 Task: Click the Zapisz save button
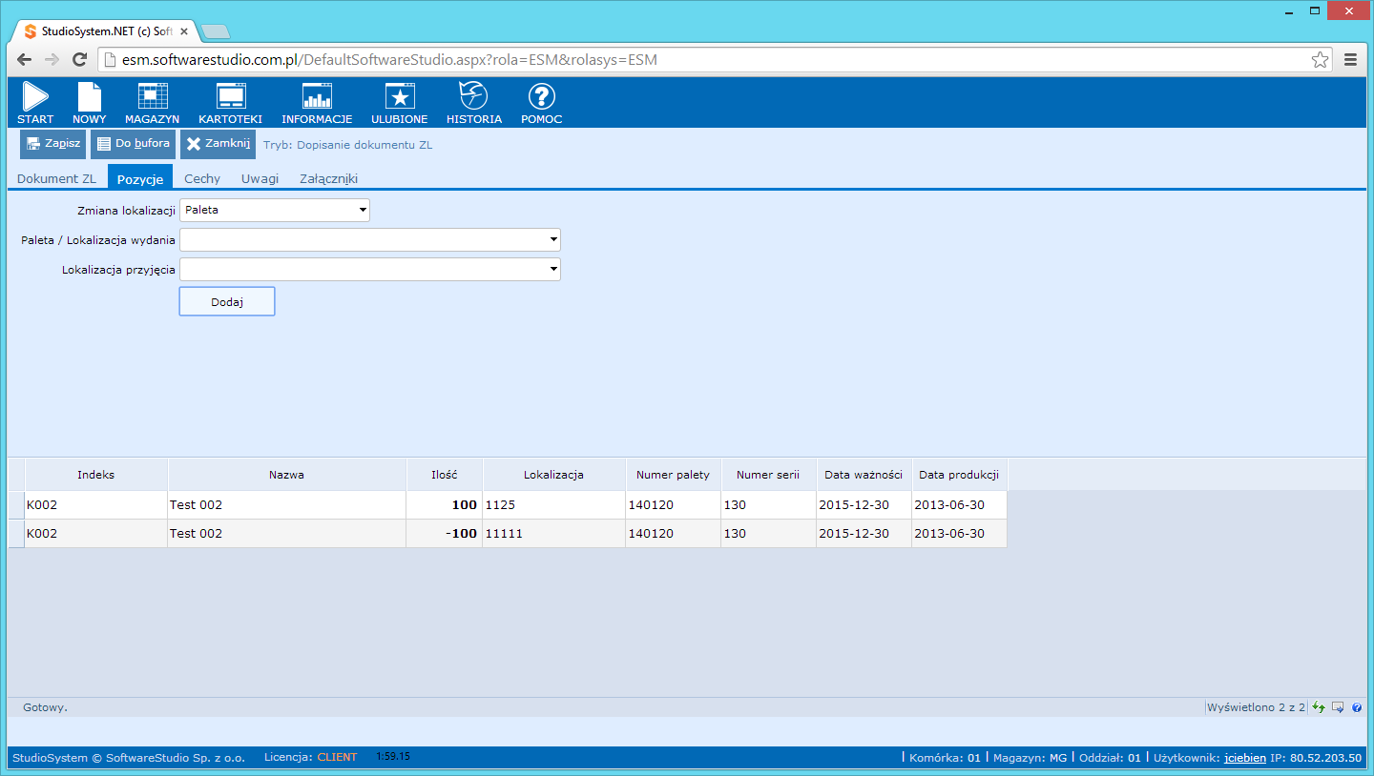[53, 144]
